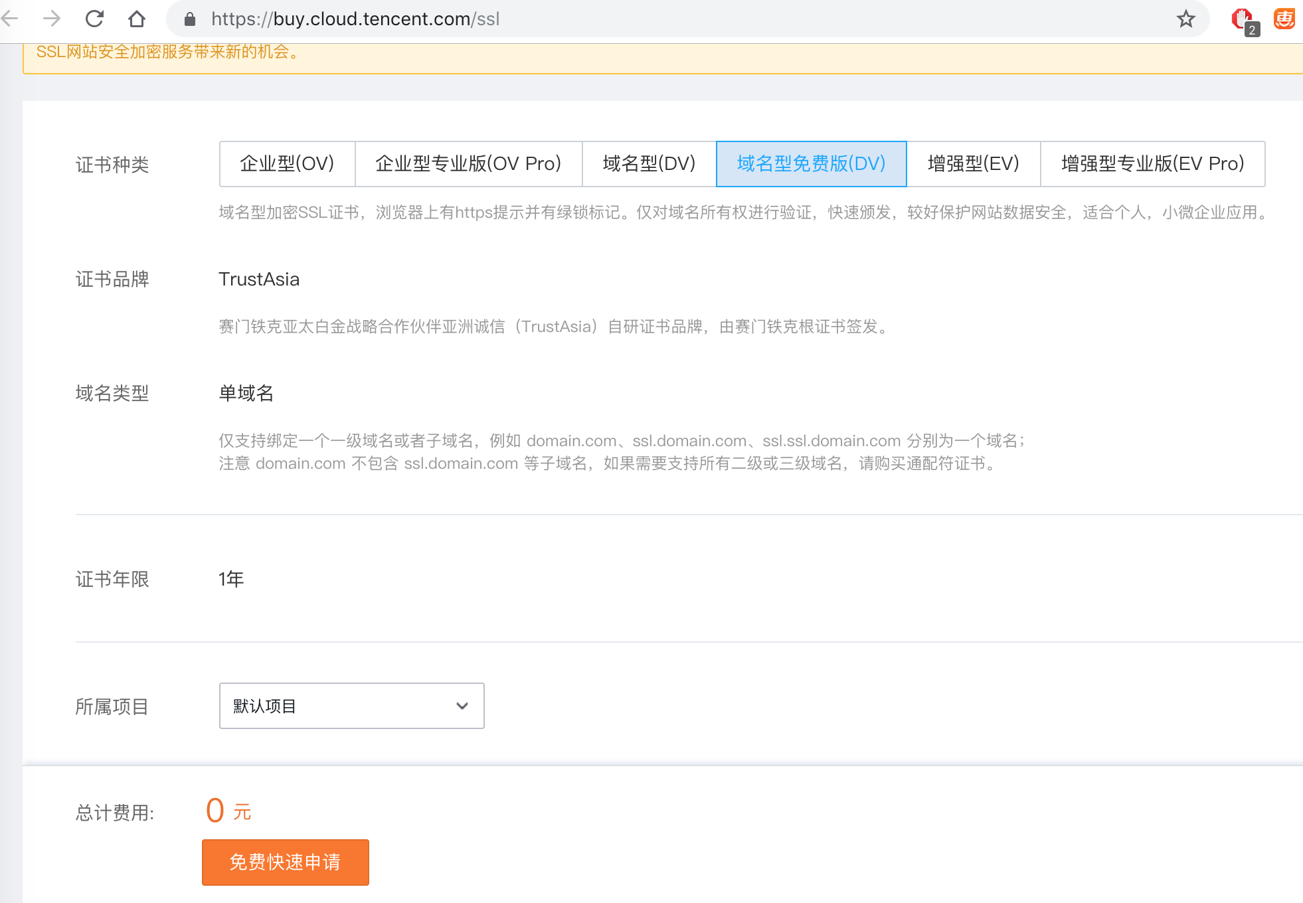1303x903 pixels.
Task: Click the SSL安全加密服务 banner notice link
Action: click(167, 52)
